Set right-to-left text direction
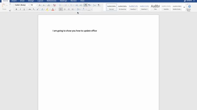The image size is (197, 110). (90, 5)
